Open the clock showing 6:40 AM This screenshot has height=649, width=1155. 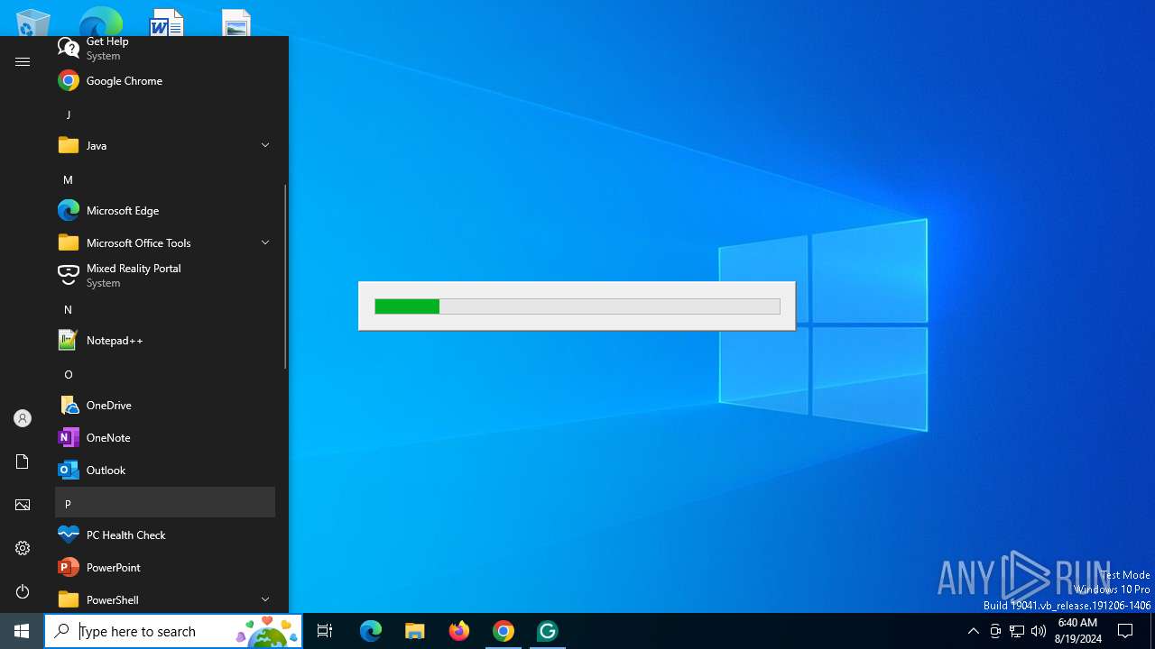pos(1077,631)
